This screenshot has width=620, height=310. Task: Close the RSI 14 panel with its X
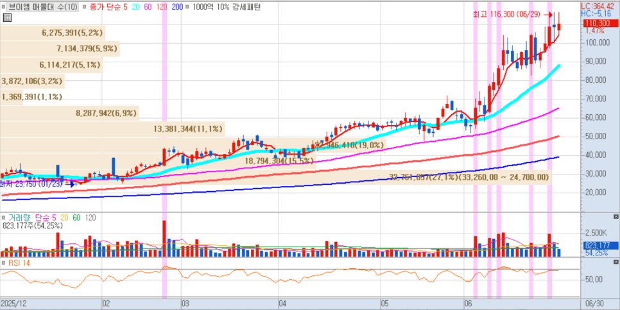click(x=616, y=262)
